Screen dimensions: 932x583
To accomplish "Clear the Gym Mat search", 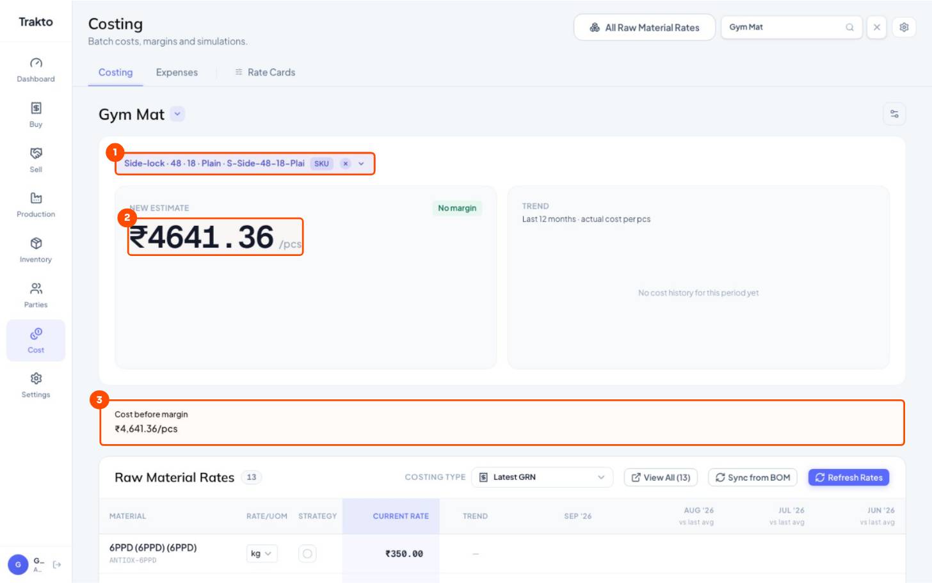I will pos(877,28).
